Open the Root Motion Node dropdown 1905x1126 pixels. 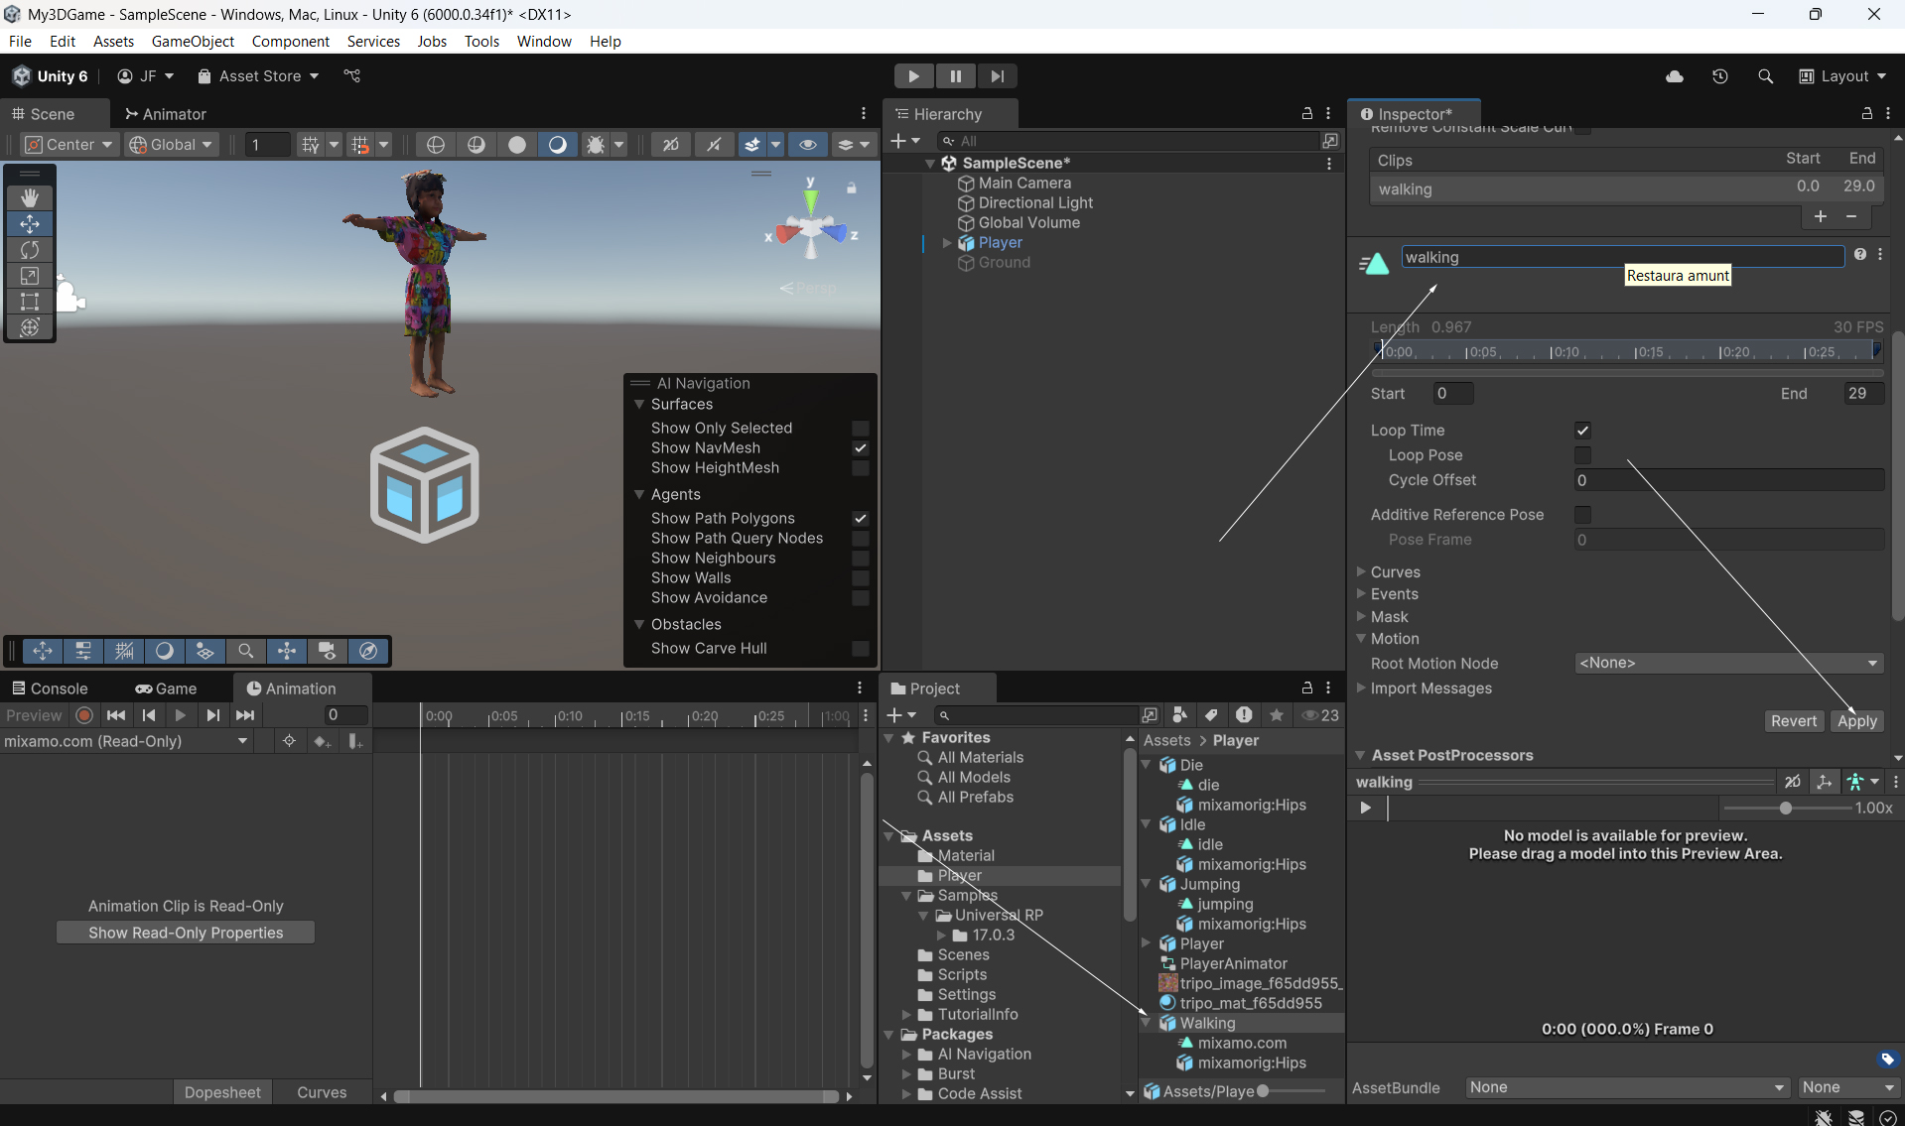coord(1728,663)
